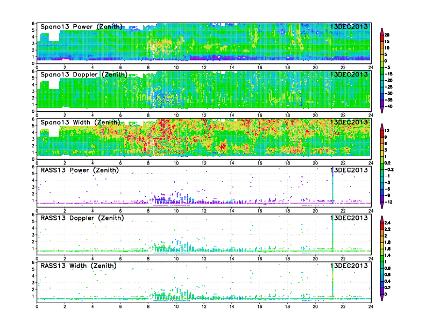Click the "0.6" colorbar label
The width and height of the screenshot is (426, 329).
click(387, 275)
